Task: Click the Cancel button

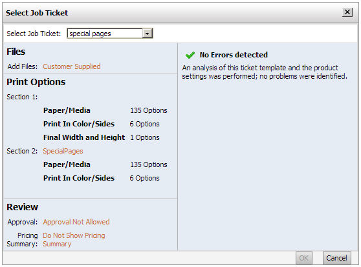Action: [336, 258]
